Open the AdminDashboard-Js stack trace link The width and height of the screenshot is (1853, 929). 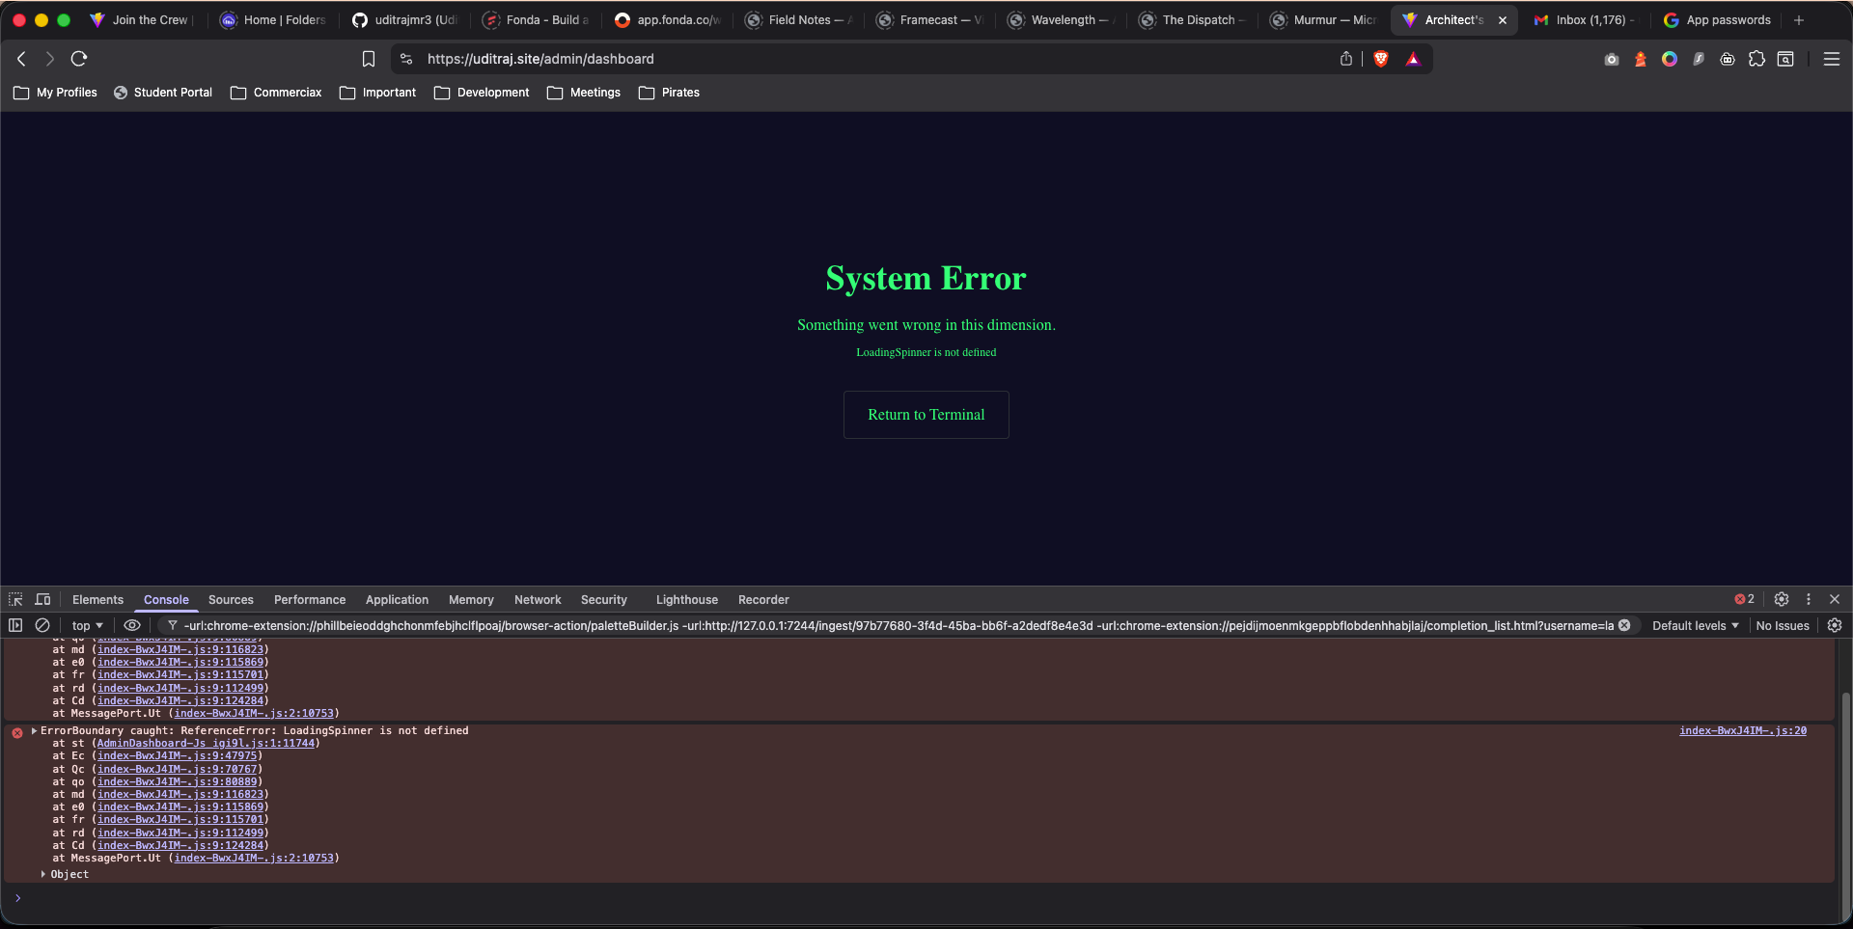(x=205, y=743)
